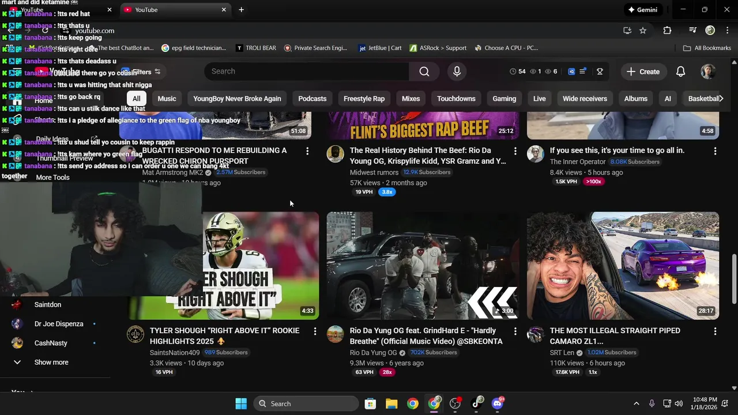
Task: Open the YouTube account avatar menu
Action: 708,71
